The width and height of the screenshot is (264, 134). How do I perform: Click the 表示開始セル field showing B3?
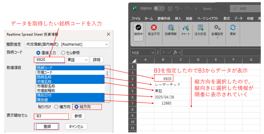[53, 116]
